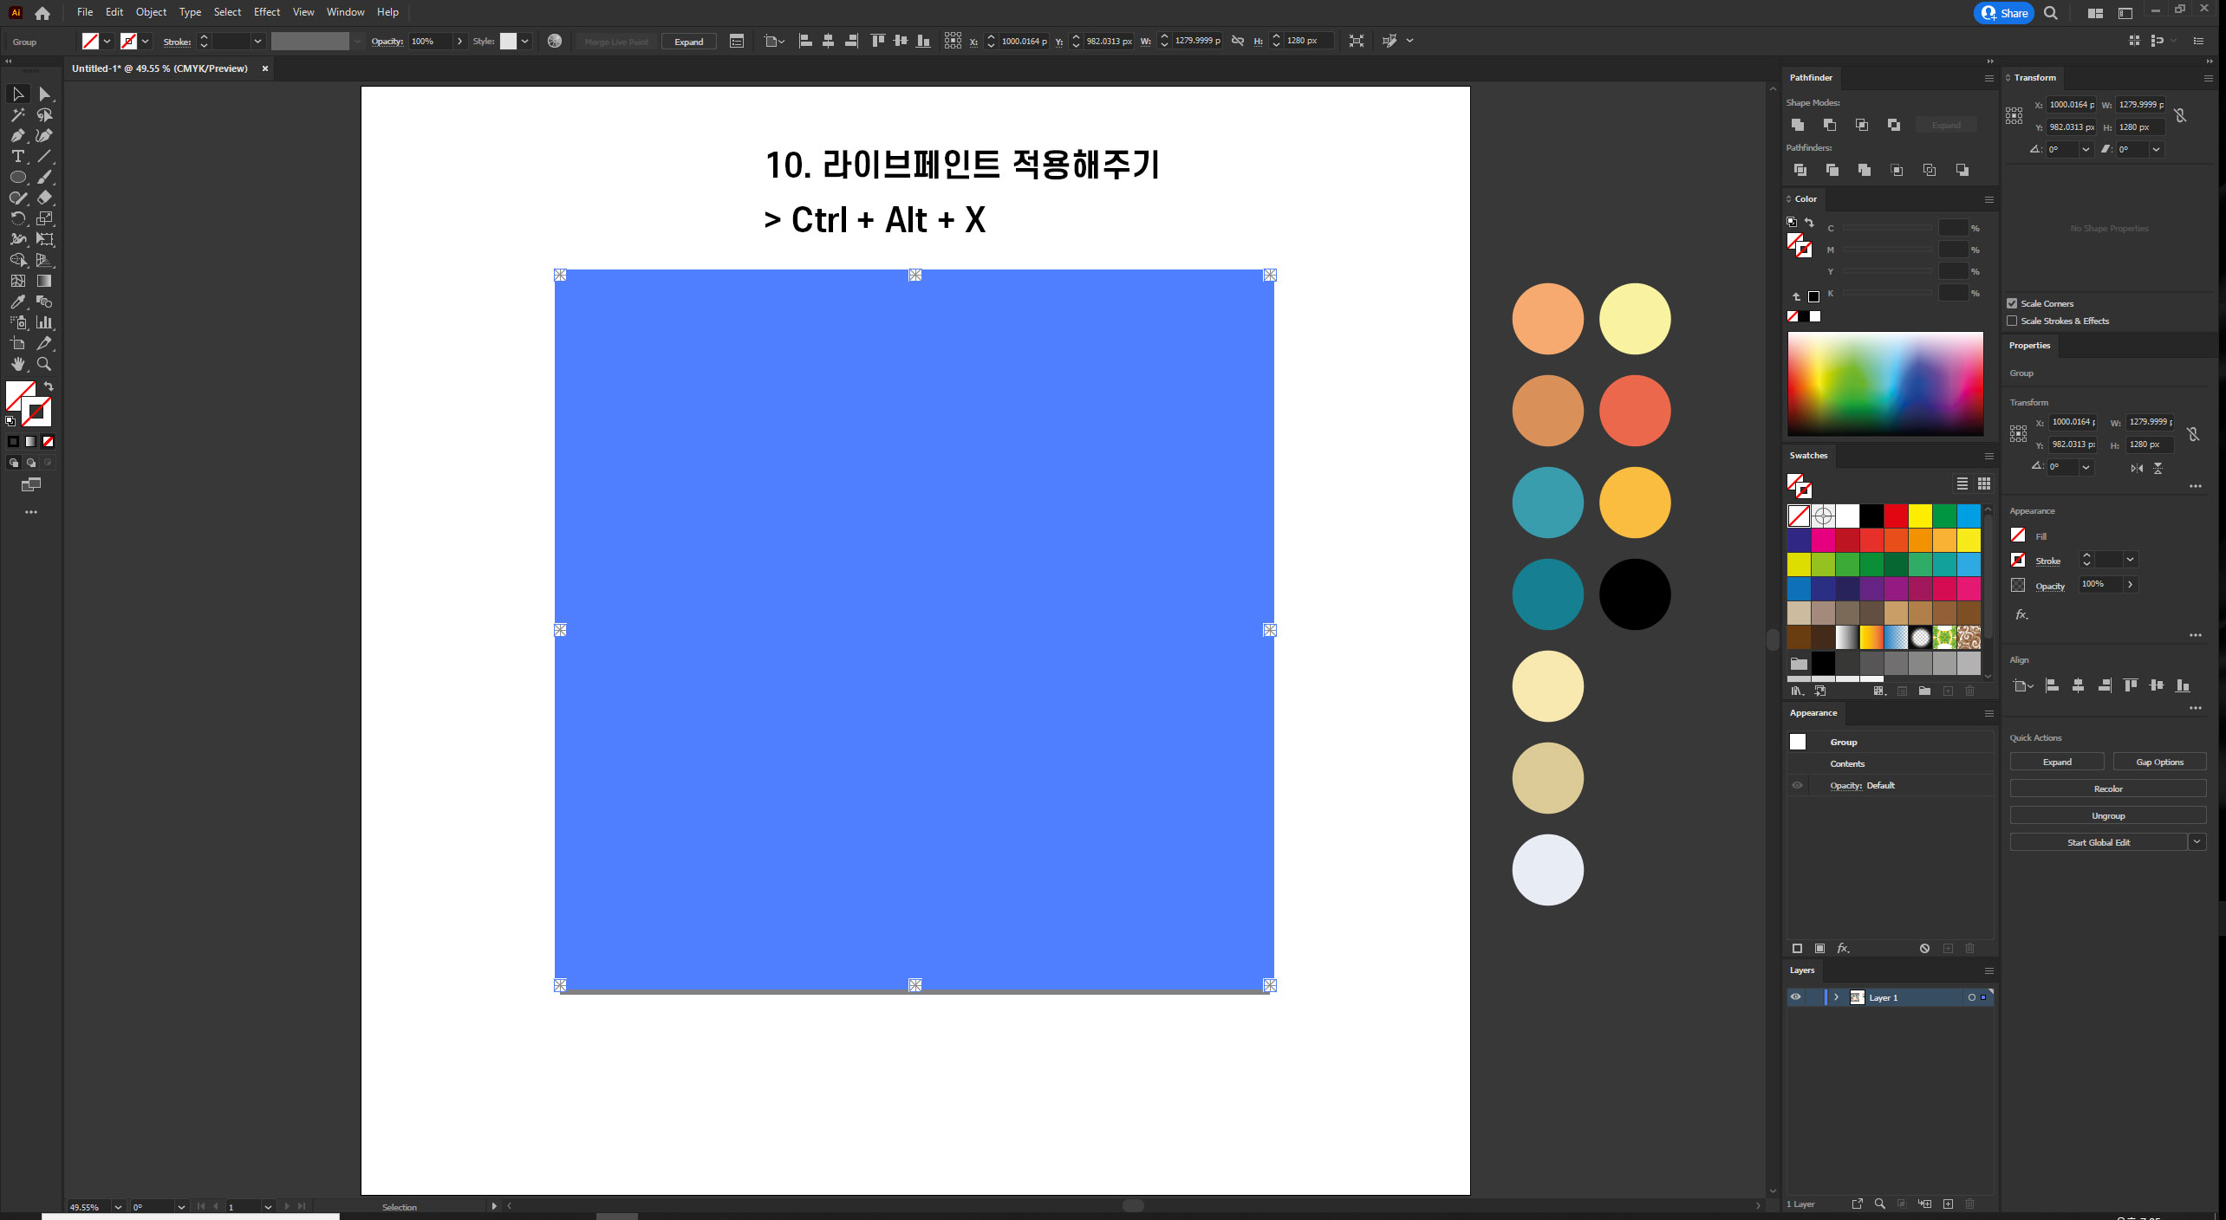This screenshot has width=2226, height=1220.
Task: Select the Pen tool
Action: click(17, 135)
